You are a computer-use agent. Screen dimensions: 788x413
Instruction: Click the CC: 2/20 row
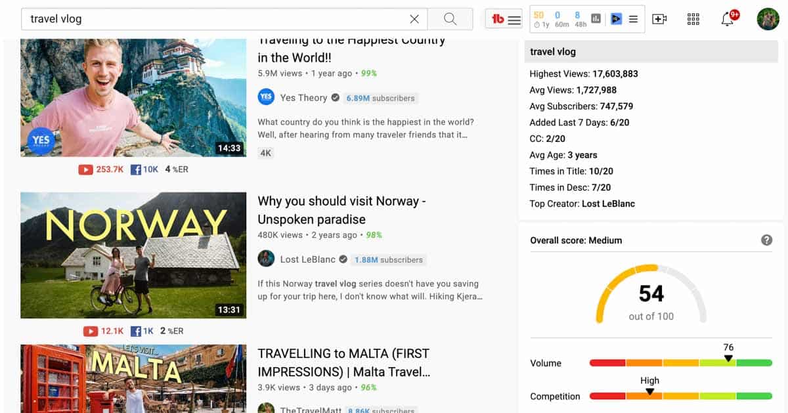(x=547, y=139)
